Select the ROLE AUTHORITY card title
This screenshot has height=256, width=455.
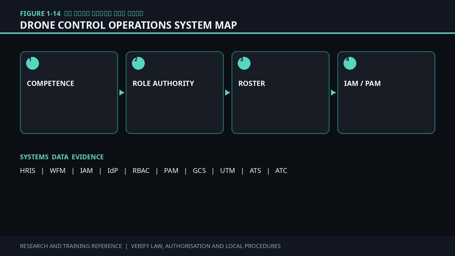point(163,83)
